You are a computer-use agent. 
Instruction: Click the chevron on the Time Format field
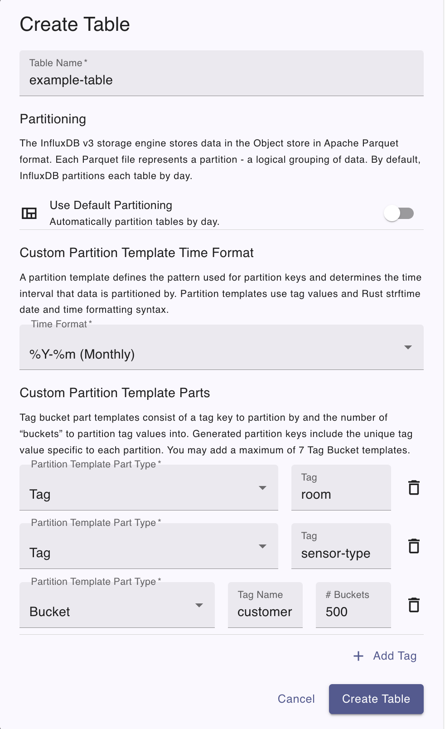(408, 348)
